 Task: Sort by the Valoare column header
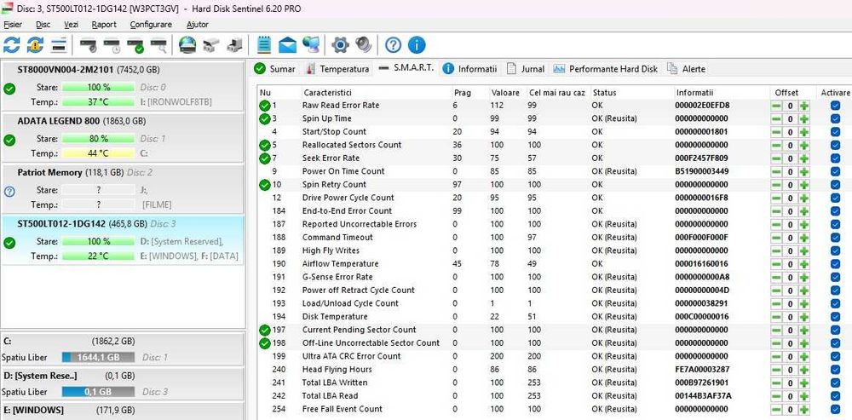coord(506,93)
